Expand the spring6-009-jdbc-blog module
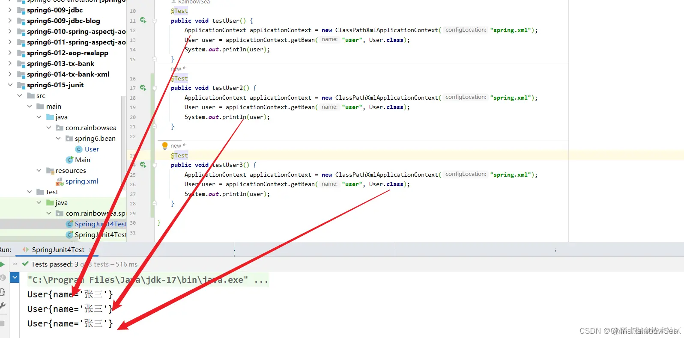The height and width of the screenshot is (338, 684). click(x=10, y=21)
